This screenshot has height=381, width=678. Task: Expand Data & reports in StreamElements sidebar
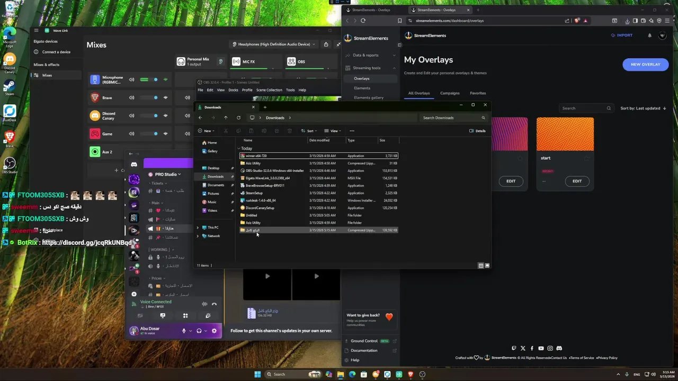pos(369,55)
